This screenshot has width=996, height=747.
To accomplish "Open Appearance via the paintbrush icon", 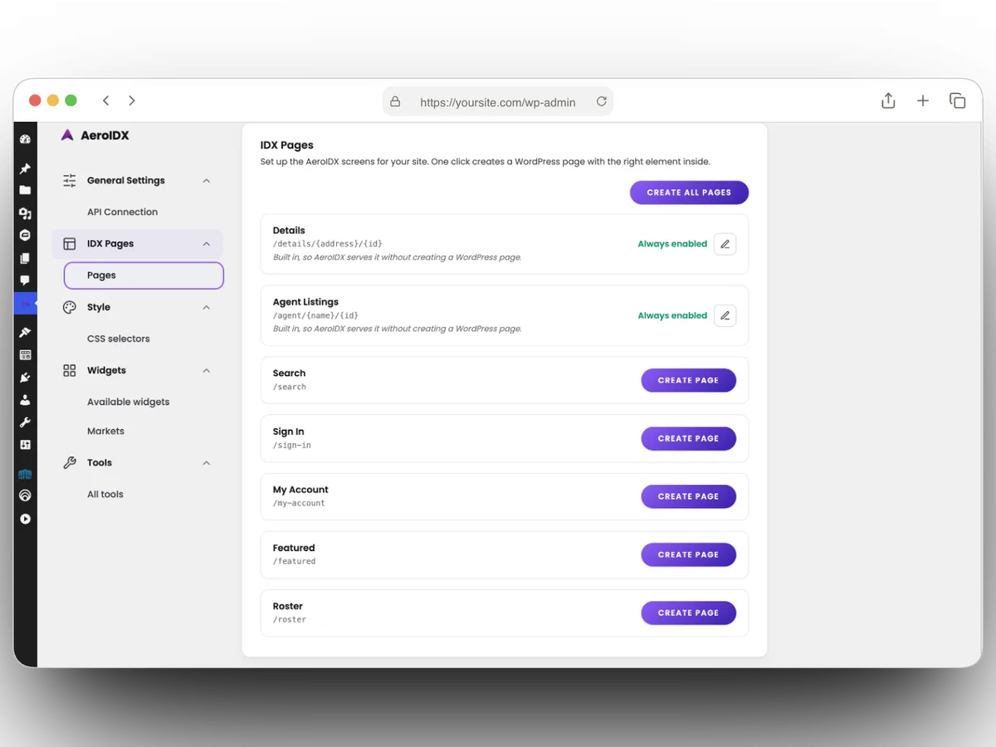I will pos(25,332).
